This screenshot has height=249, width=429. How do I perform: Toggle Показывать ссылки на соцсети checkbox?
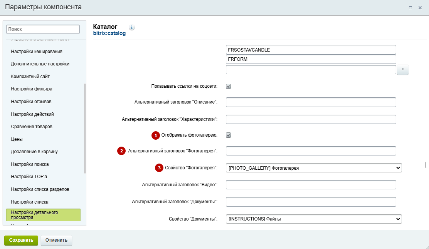coord(229,86)
